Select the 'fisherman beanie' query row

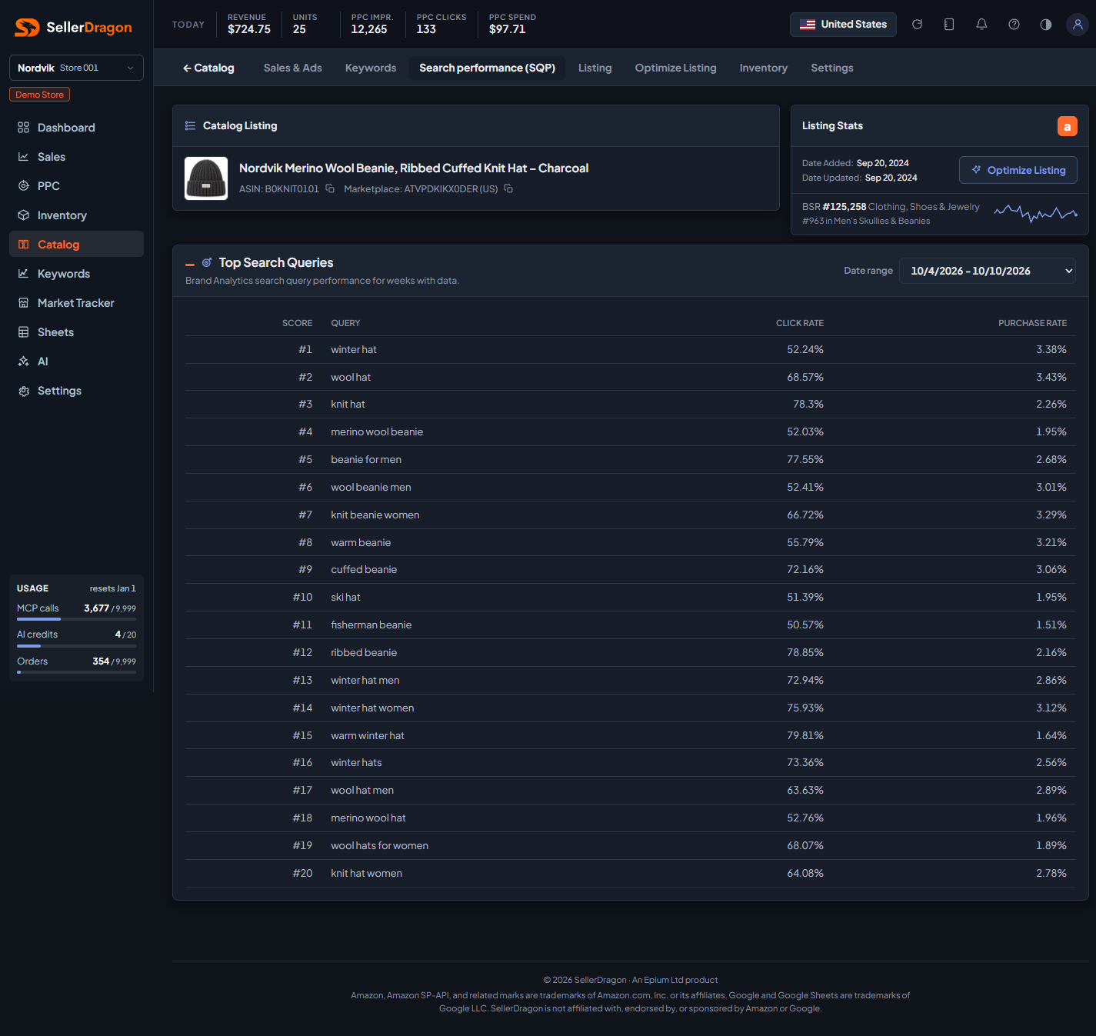(631, 625)
